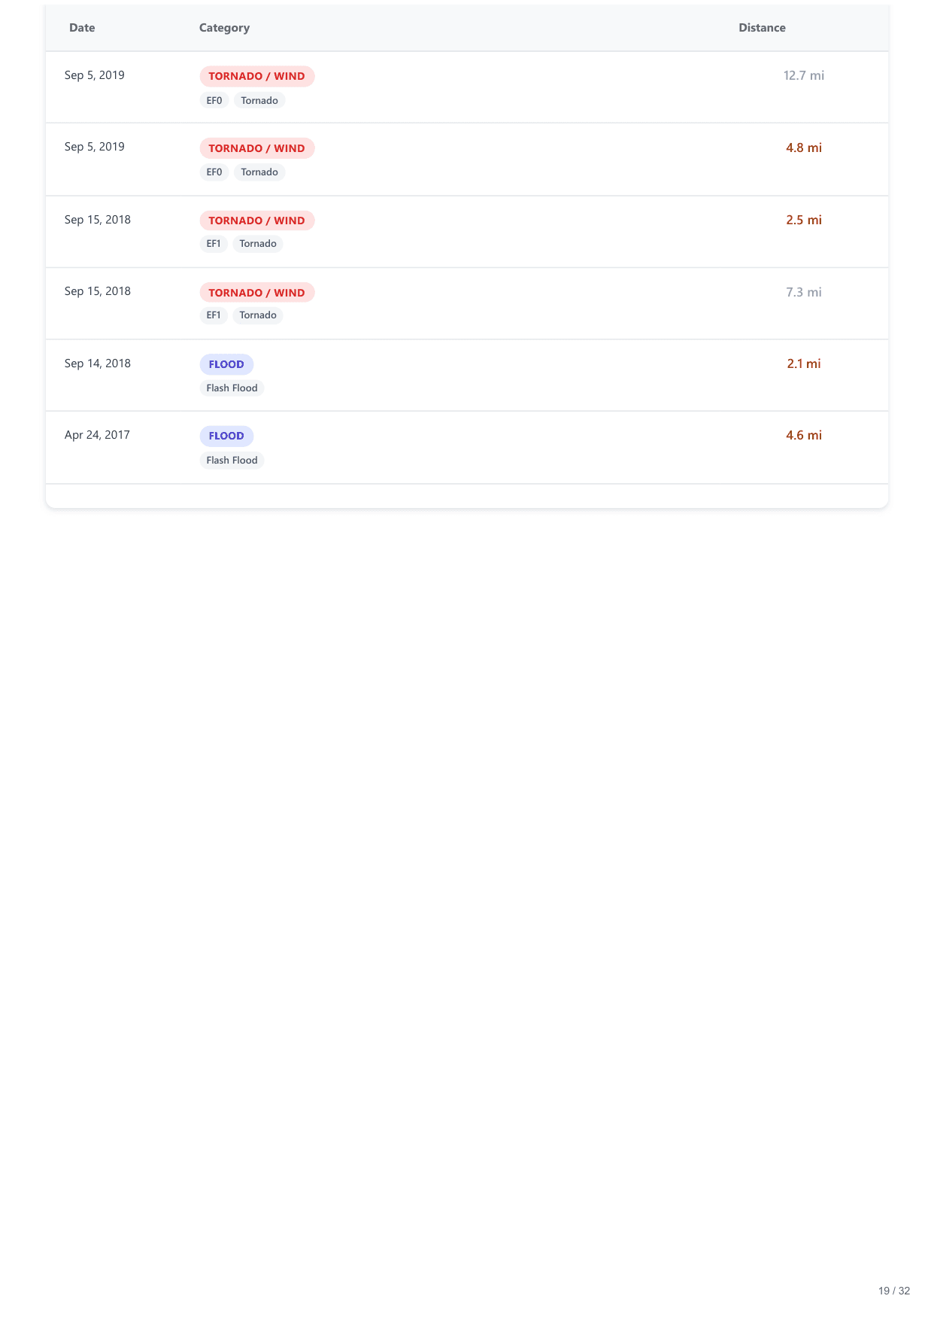Click the Date column header
Image resolution: width=934 pixels, height=1320 pixels.
coord(82,28)
